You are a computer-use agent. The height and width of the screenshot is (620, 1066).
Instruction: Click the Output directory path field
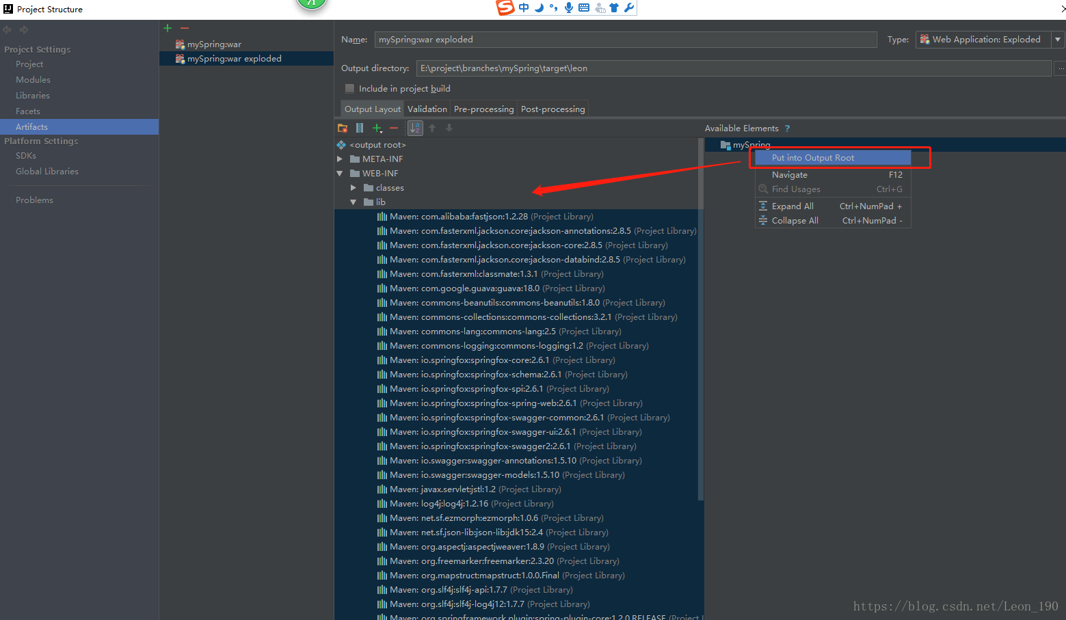pyautogui.click(x=733, y=68)
